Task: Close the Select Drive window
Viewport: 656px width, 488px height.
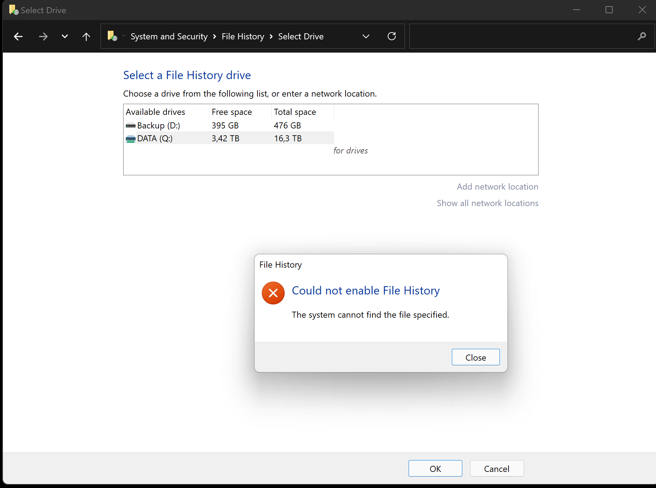Action: (x=642, y=10)
